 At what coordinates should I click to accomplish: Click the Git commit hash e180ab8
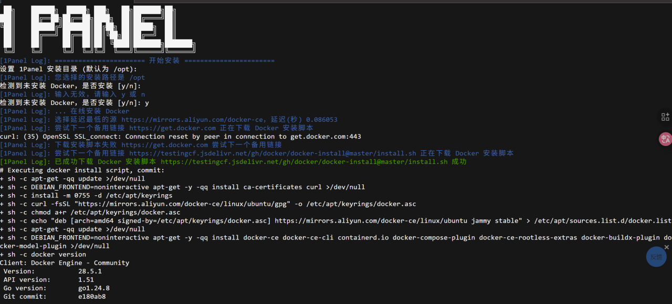pyautogui.click(x=92, y=297)
